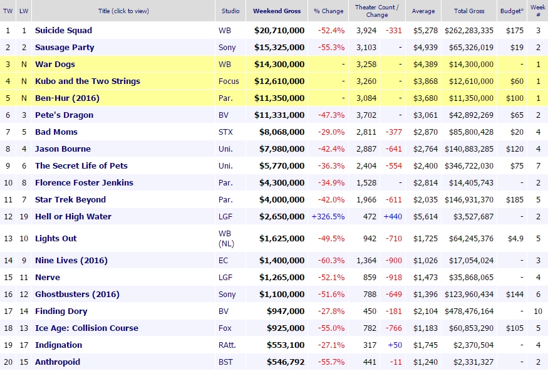The image size is (548, 371).
Task: Open Kubo and the Two Strings page
Action: (x=88, y=81)
